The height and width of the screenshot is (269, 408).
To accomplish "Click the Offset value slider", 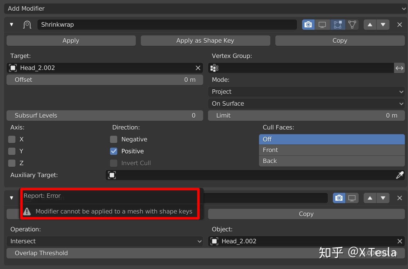I will 105,80.
